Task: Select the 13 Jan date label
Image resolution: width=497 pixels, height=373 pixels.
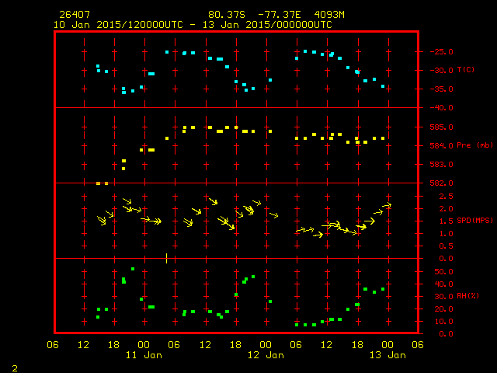Action: click(x=386, y=355)
